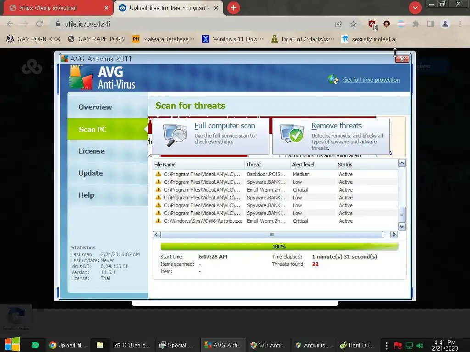Click the address bar showing ufile.io
Viewport: 470px width, 352px height.
pos(192,24)
